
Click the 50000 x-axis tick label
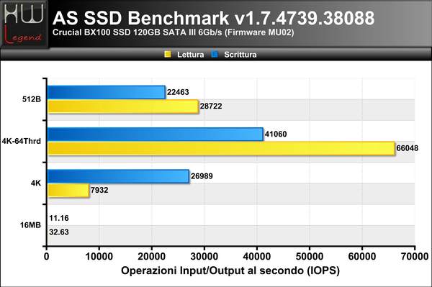pyautogui.click(x=310, y=257)
